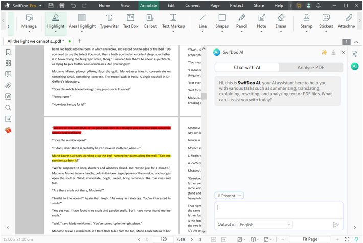Send the AI prompt with arrow button
This screenshot has height=243, width=363.
pos(336,225)
